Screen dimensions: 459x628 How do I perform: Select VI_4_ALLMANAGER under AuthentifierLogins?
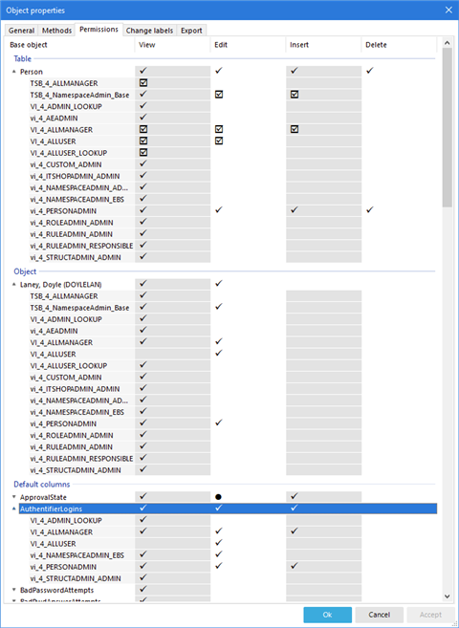click(x=61, y=531)
